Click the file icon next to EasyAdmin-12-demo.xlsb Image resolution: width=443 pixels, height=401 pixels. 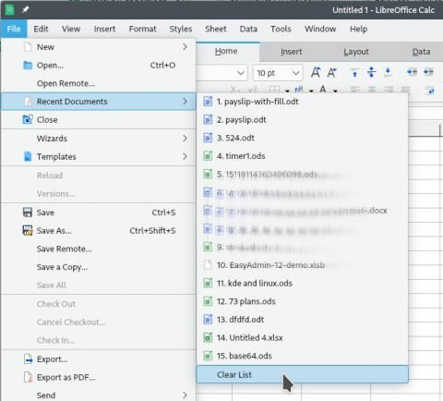click(208, 265)
